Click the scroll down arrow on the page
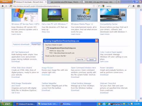Viewport: 142px width, 106px height. (141, 98)
